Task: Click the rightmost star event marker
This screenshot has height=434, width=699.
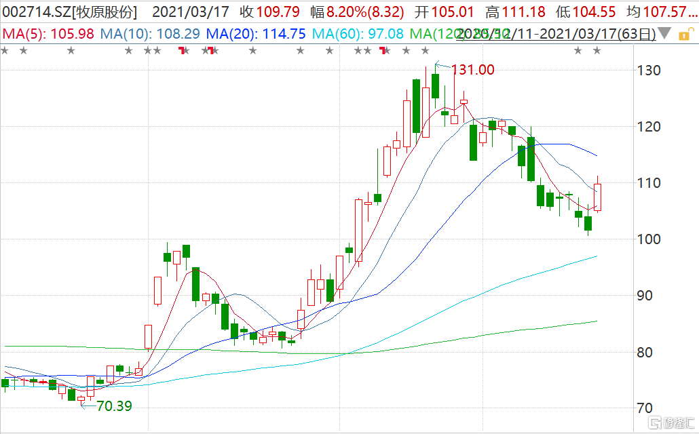Action: click(597, 51)
